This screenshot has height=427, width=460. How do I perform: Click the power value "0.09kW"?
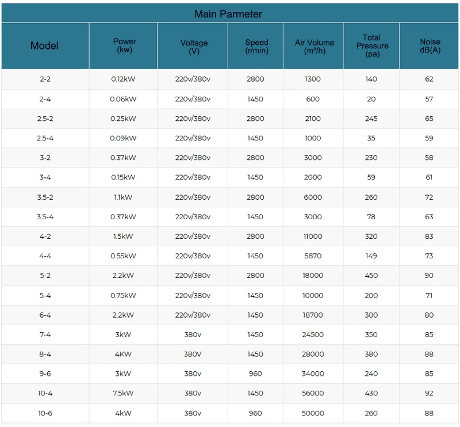[x=123, y=138]
